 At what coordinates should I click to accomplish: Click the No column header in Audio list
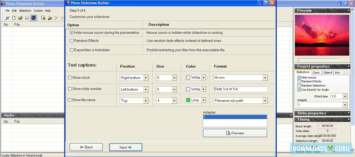6,121
